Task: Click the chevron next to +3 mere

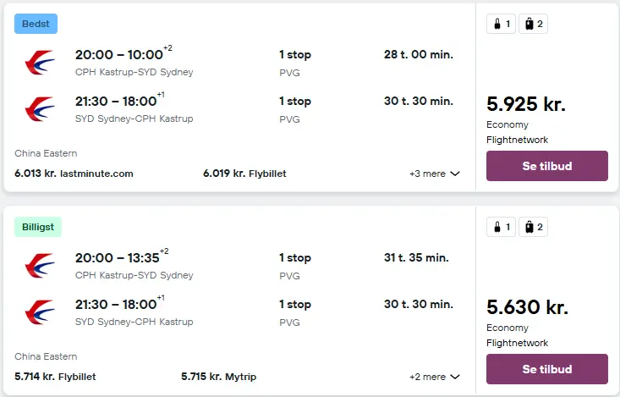Action: click(455, 174)
